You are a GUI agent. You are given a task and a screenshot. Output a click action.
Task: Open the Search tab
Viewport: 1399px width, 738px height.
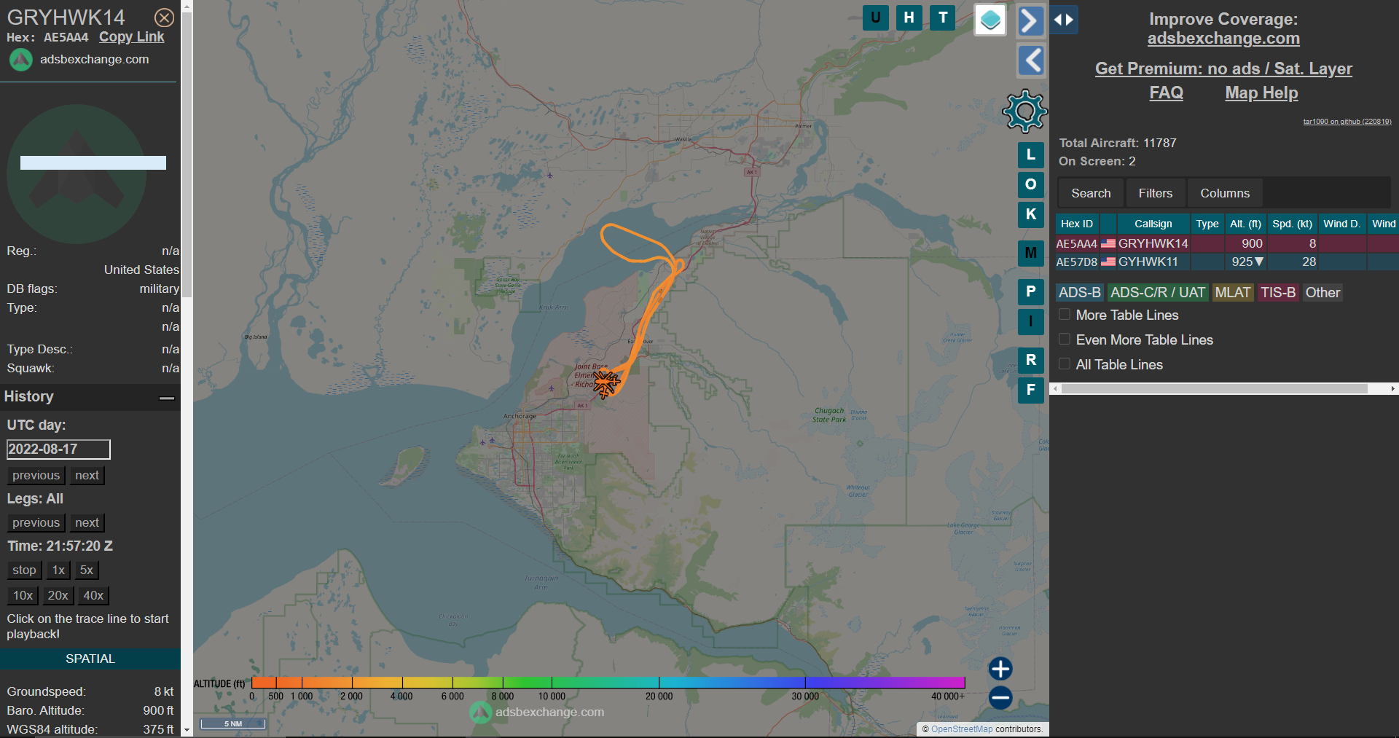pos(1091,193)
